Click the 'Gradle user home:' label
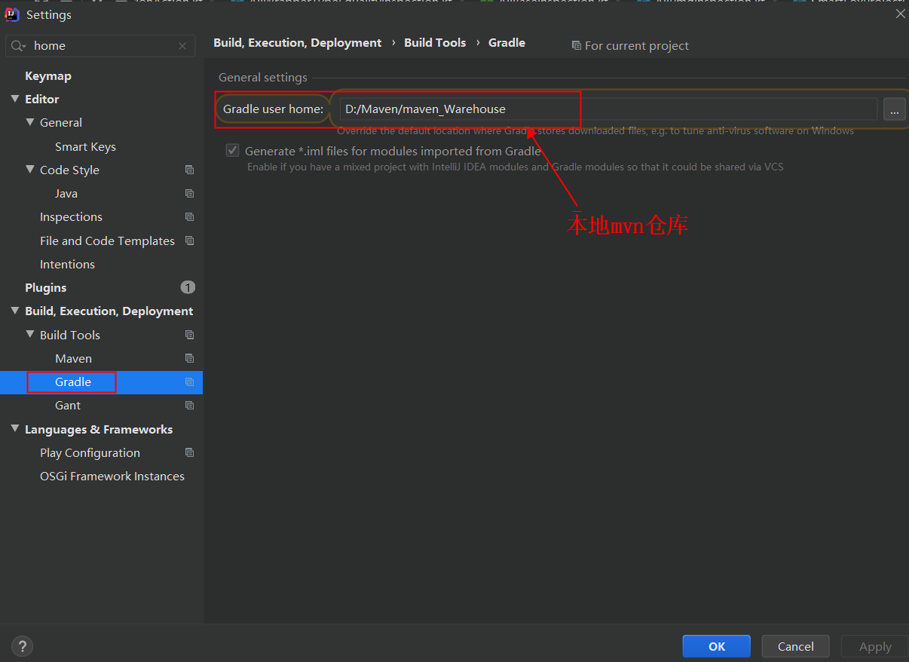 273,109
